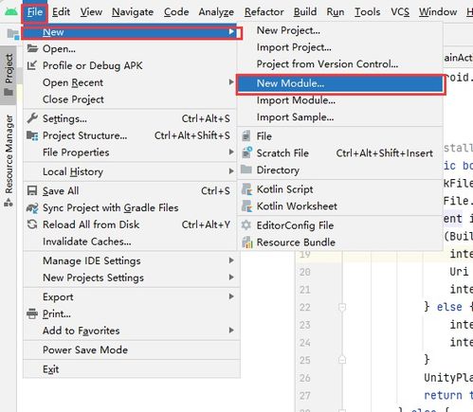Collapse code fold marker at line 22
This screenshot has height=412, width=473.
coord(342,307)
